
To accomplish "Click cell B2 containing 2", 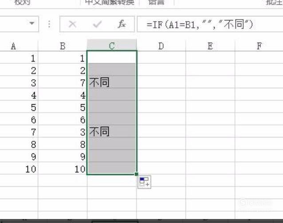I will pos(63,70).
